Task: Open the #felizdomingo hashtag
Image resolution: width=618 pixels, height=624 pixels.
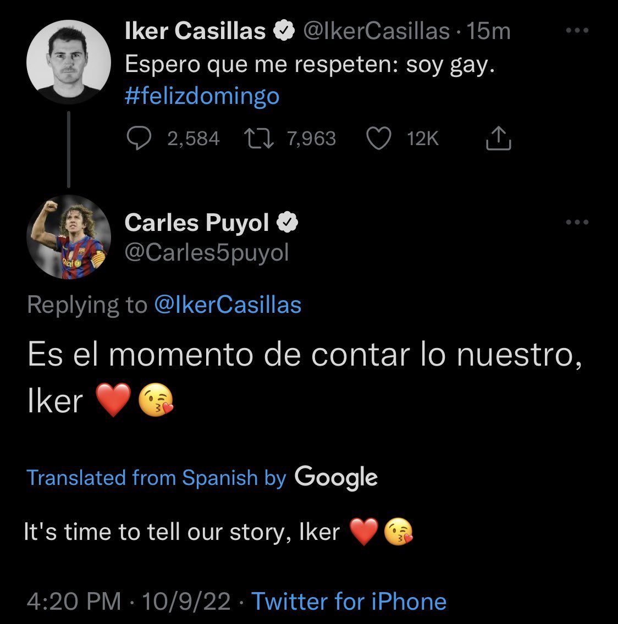Action: tap(202, 97)
